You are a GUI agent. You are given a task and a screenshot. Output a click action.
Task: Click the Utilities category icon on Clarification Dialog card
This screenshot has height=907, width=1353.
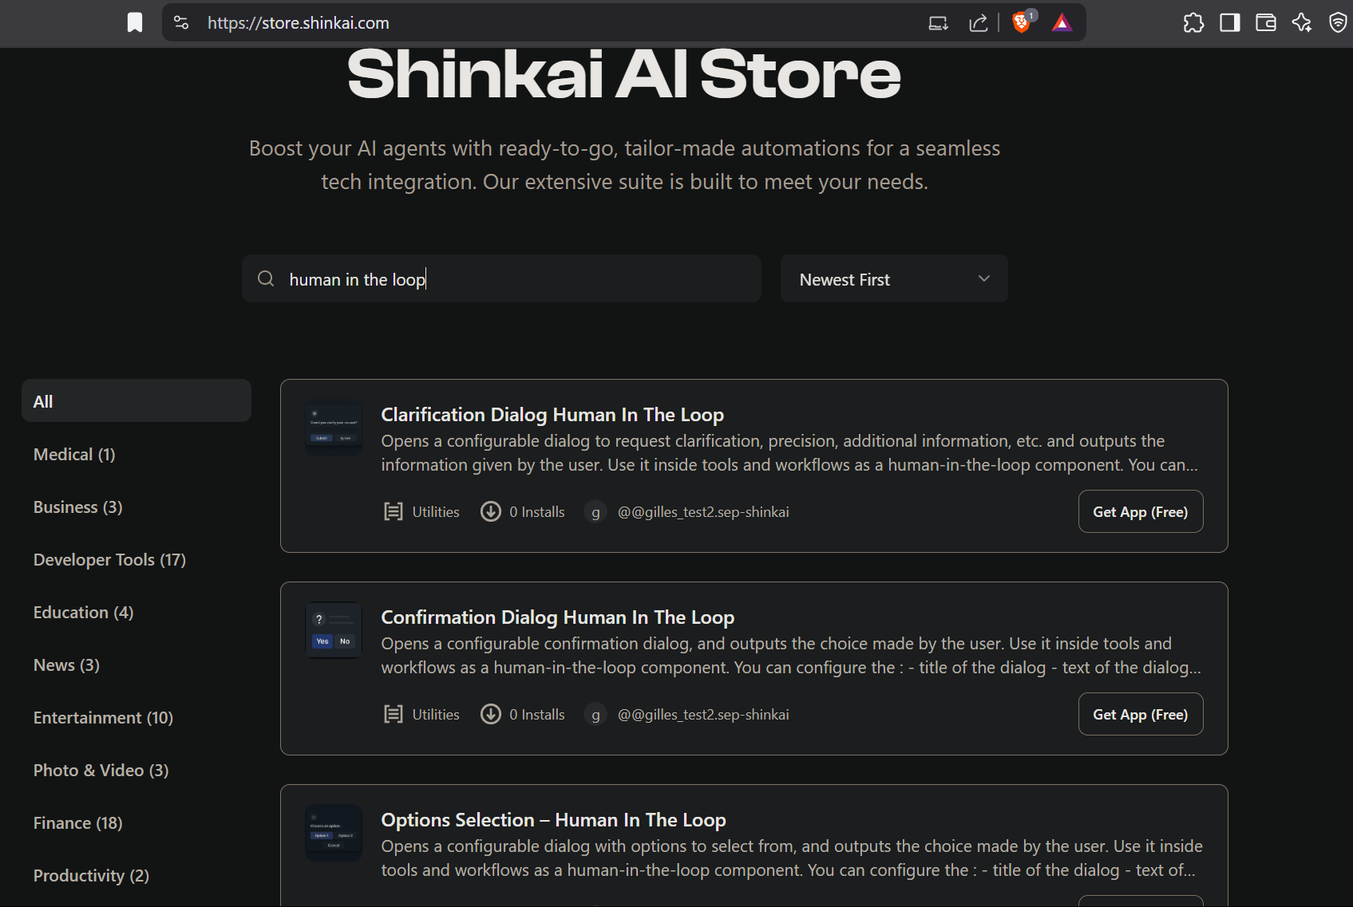[x=393, y=511]
